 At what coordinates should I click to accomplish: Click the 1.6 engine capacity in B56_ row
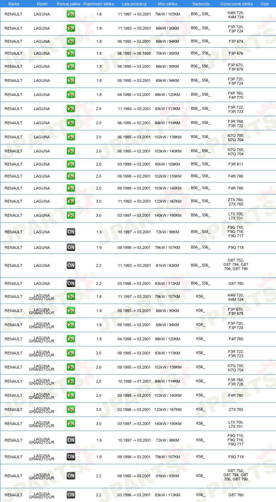[x=99, y=14]
